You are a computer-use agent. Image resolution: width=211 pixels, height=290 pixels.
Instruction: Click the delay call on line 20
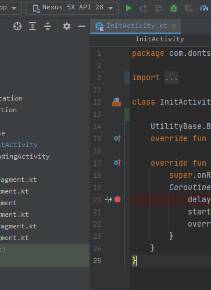pyautogui.click(x=199, y=199)
